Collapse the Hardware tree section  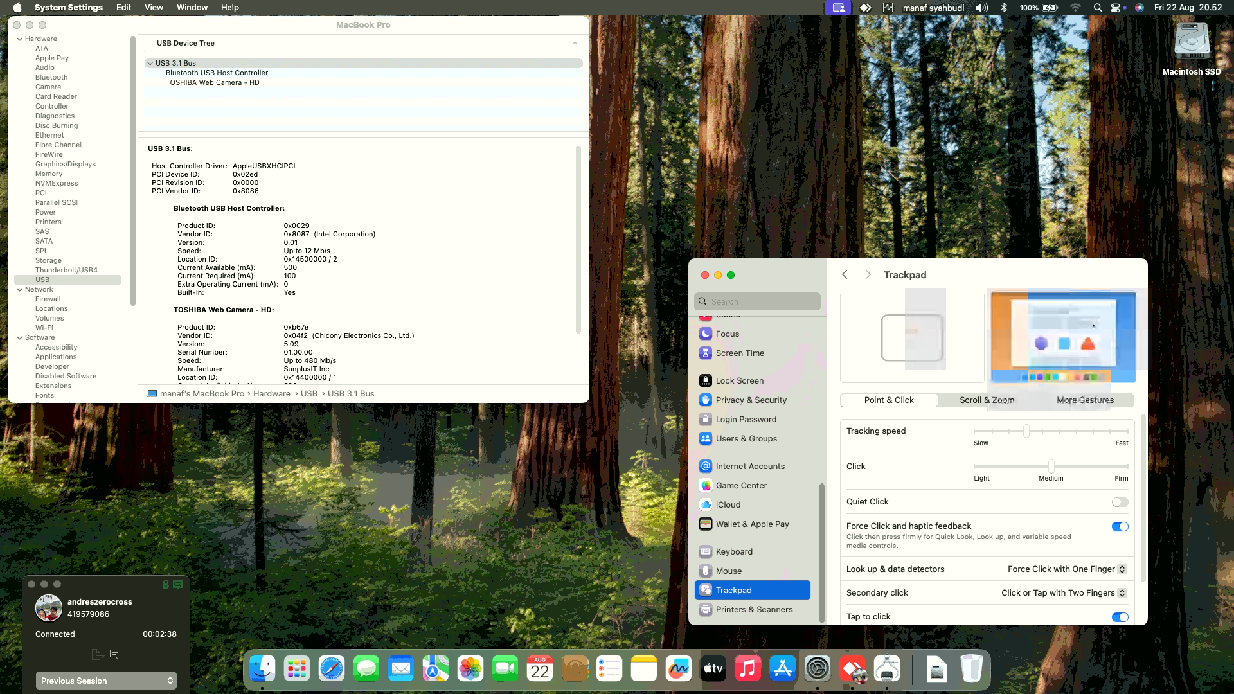click(19, 39)
